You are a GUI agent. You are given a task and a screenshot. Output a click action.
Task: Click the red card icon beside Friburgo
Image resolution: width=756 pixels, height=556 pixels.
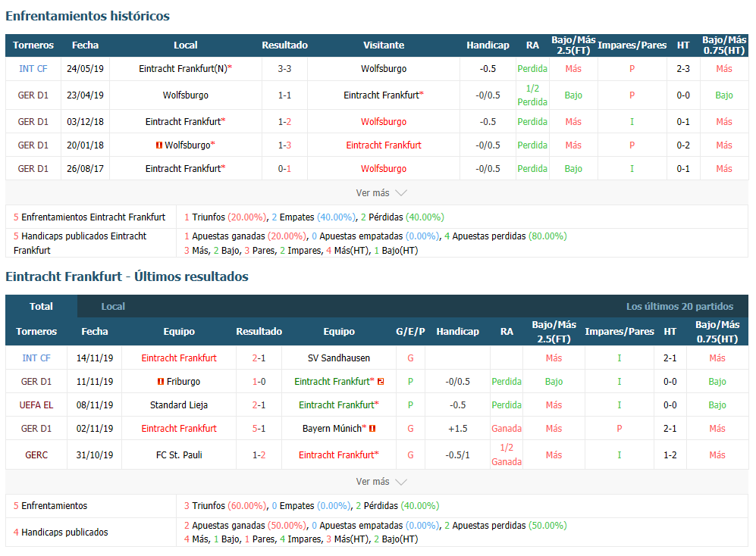click(161, 382)
